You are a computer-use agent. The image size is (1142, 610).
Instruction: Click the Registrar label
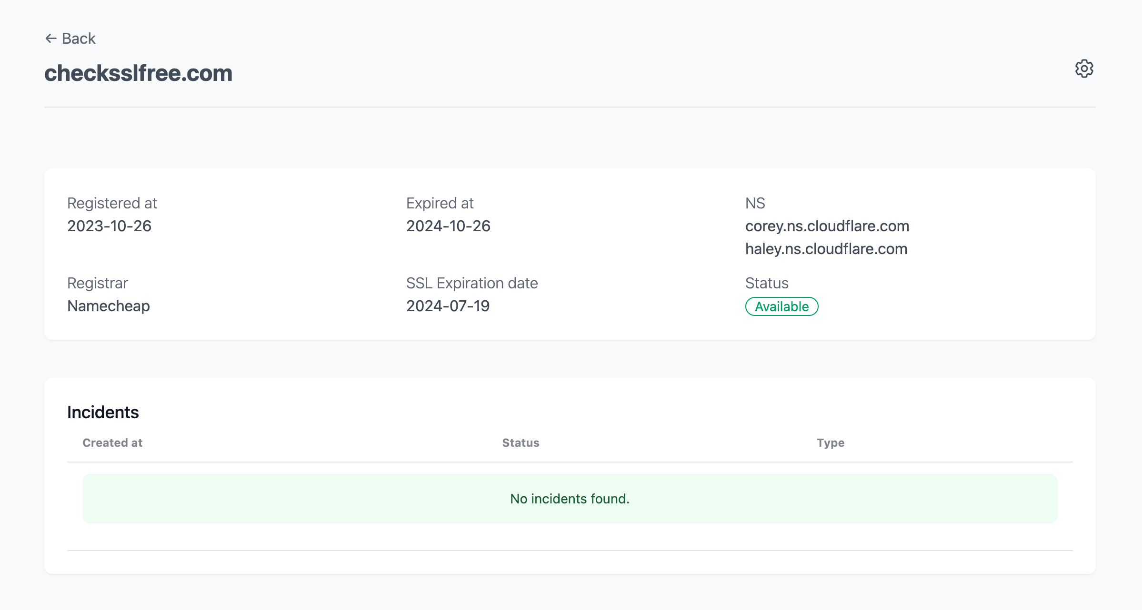click(98, 283)
